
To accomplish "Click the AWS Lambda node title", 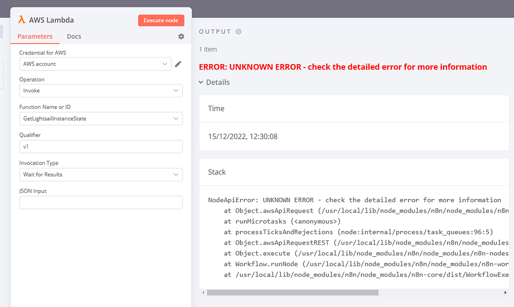I will tap(52, 20).
